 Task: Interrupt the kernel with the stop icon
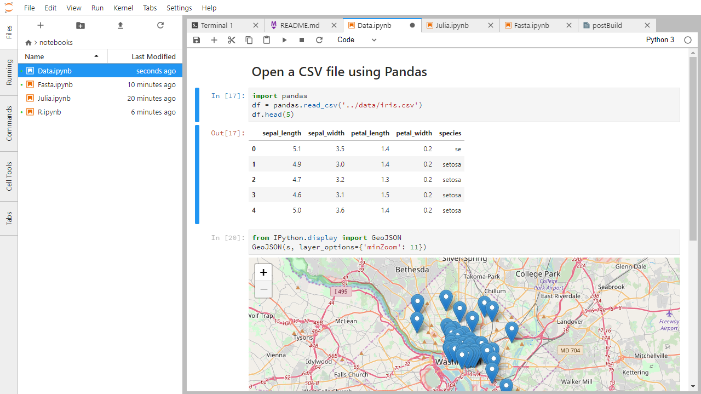click(301, 39)
